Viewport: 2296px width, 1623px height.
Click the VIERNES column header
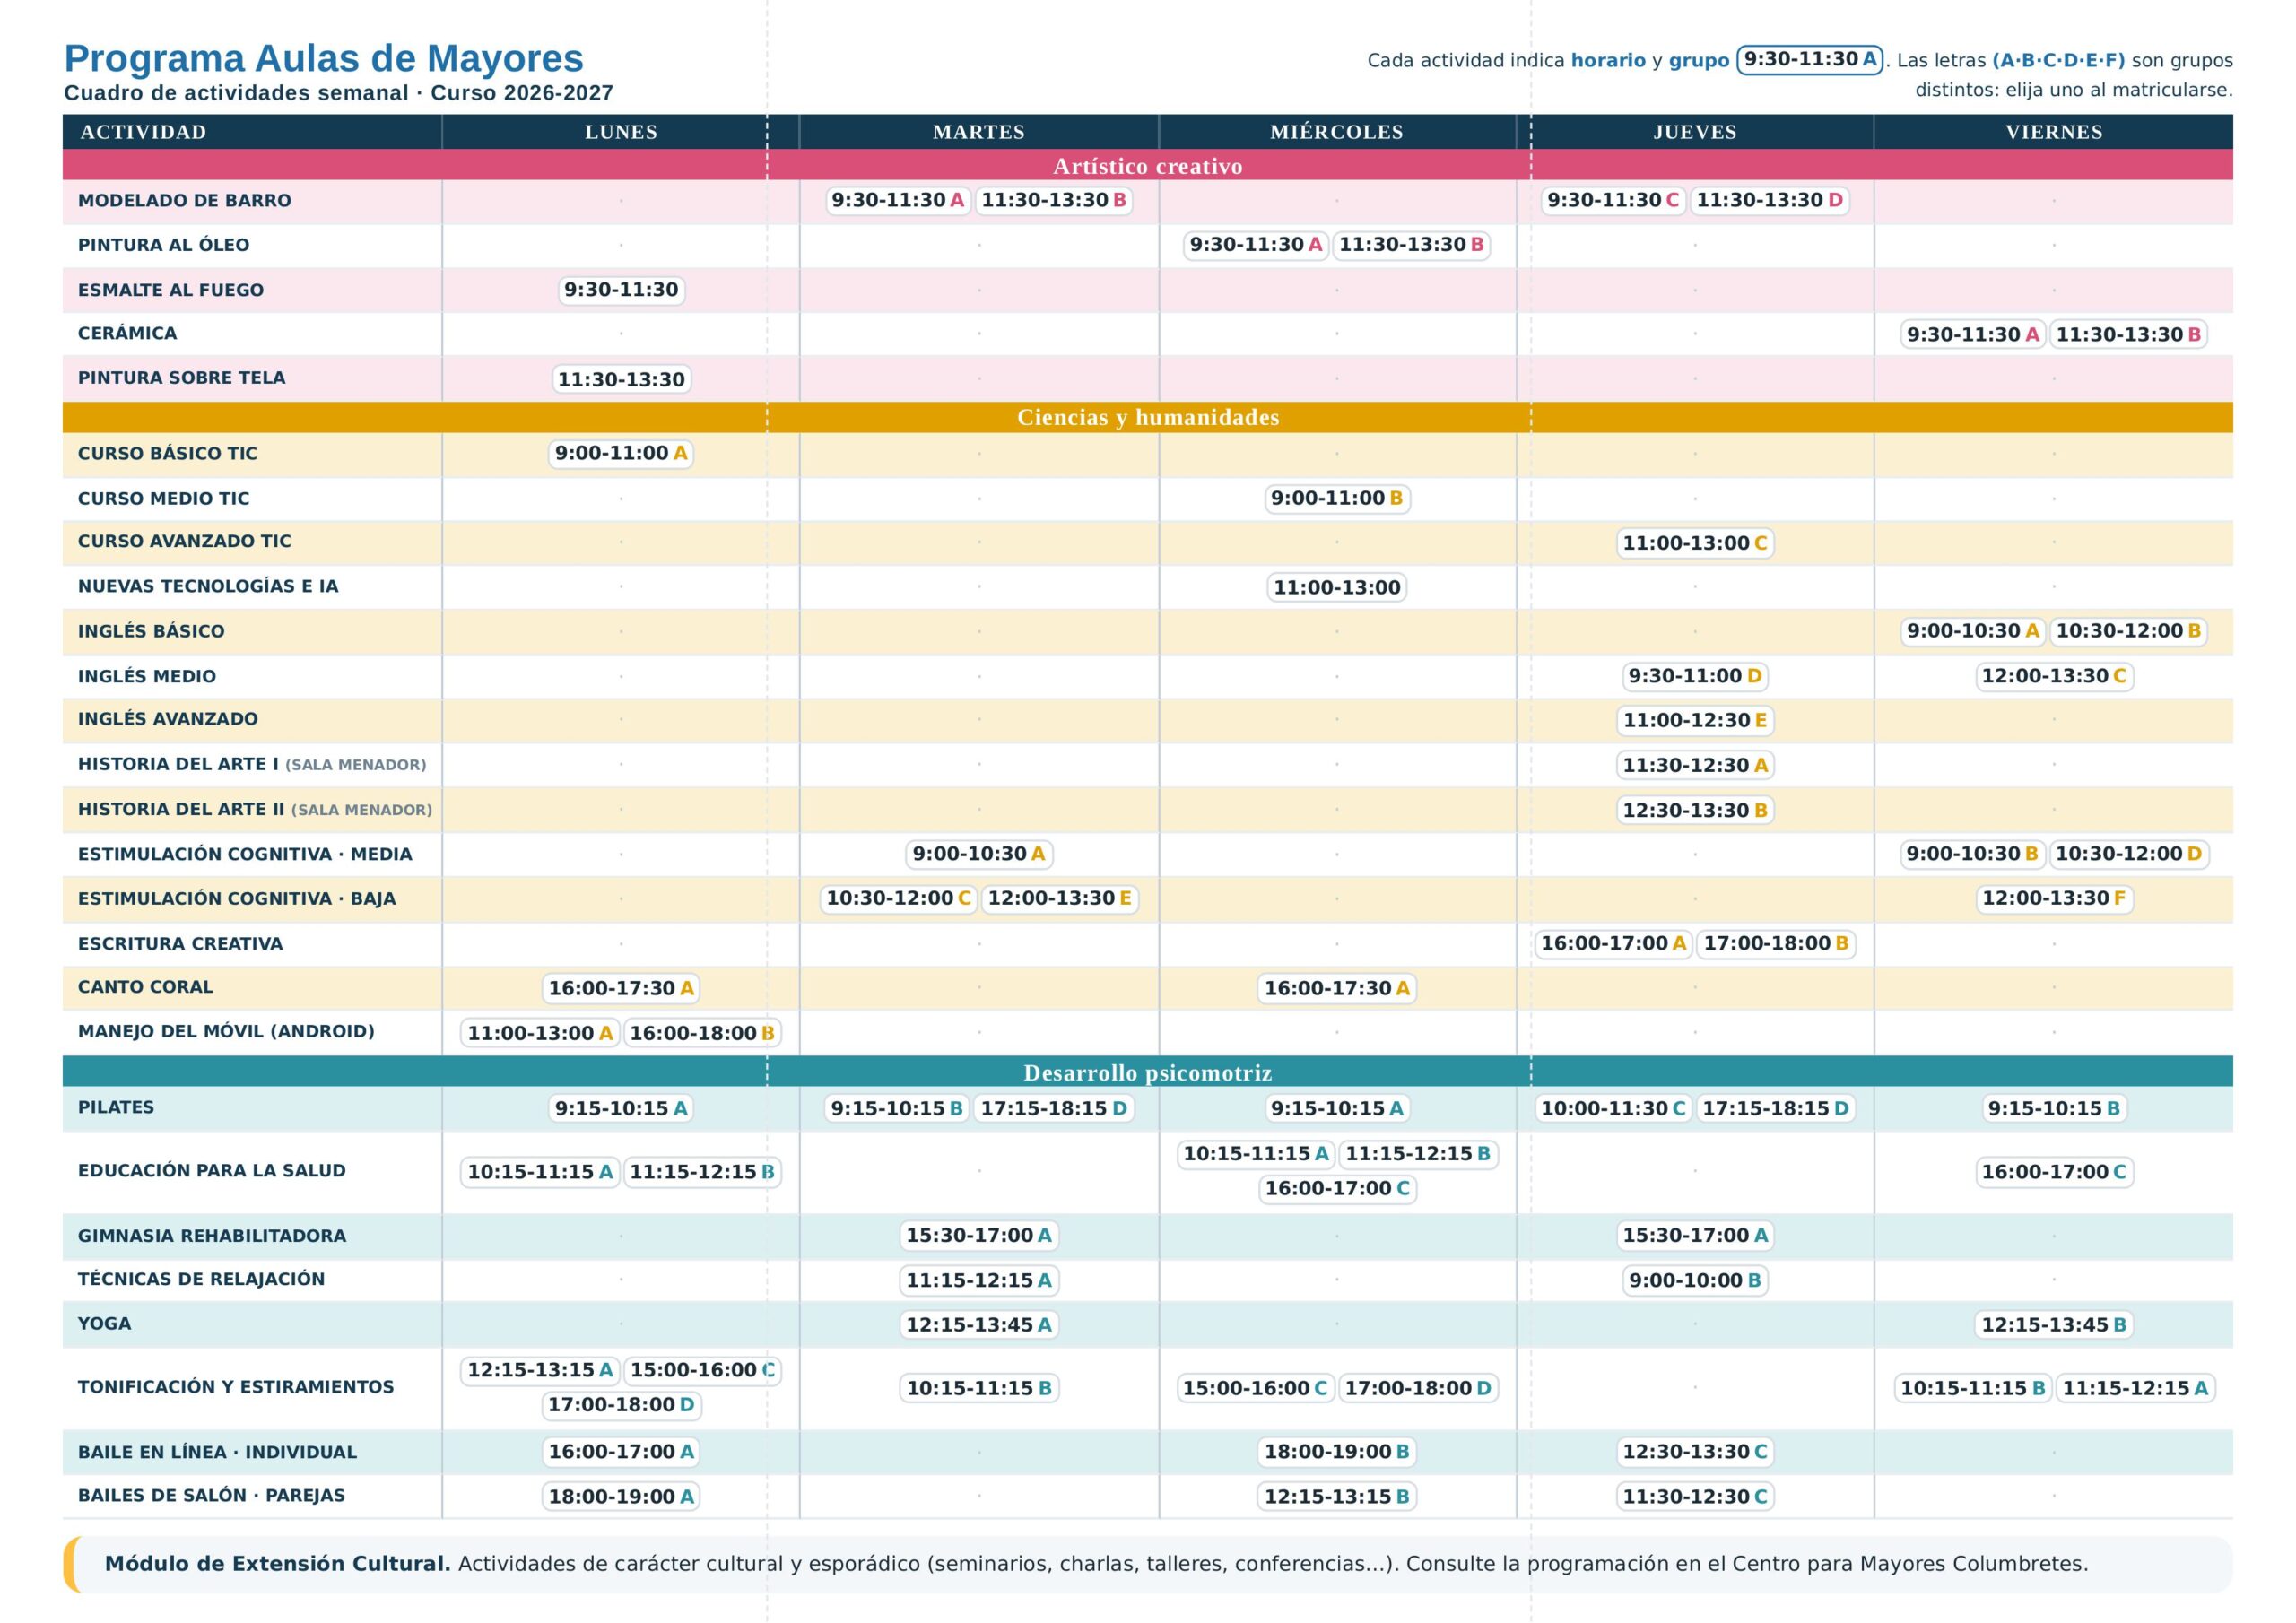[2054, 132]
